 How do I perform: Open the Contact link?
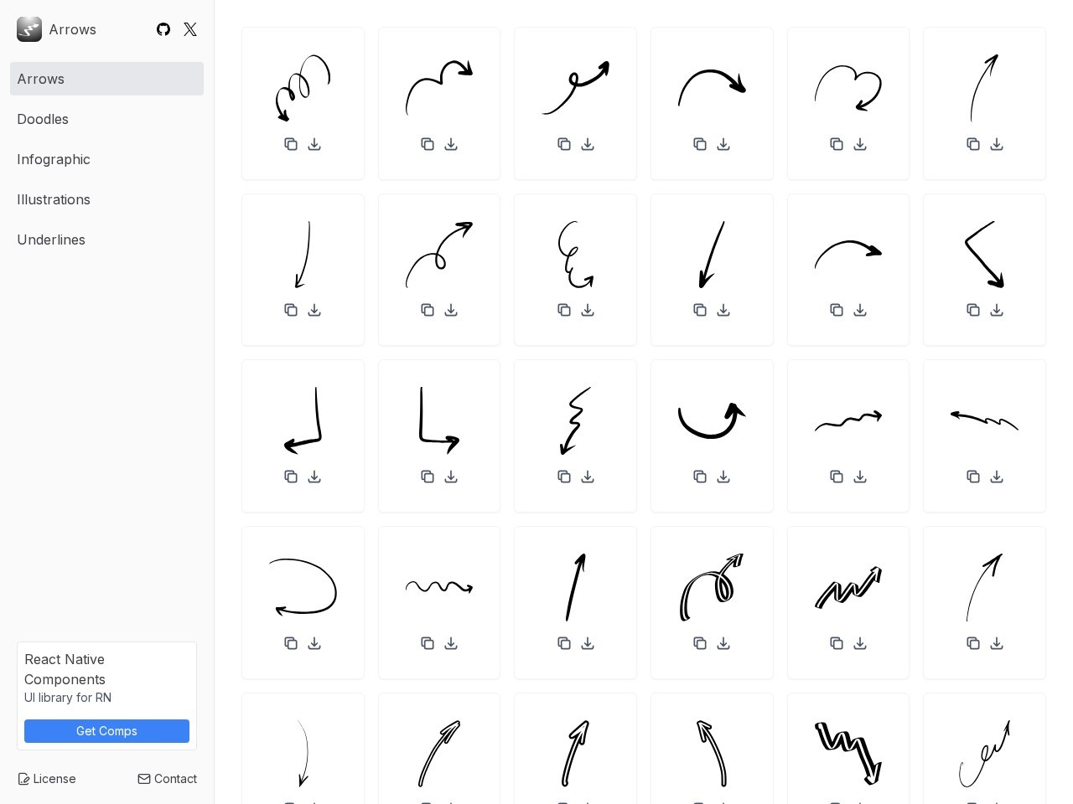pyautogui.click(x=168, y=779)
